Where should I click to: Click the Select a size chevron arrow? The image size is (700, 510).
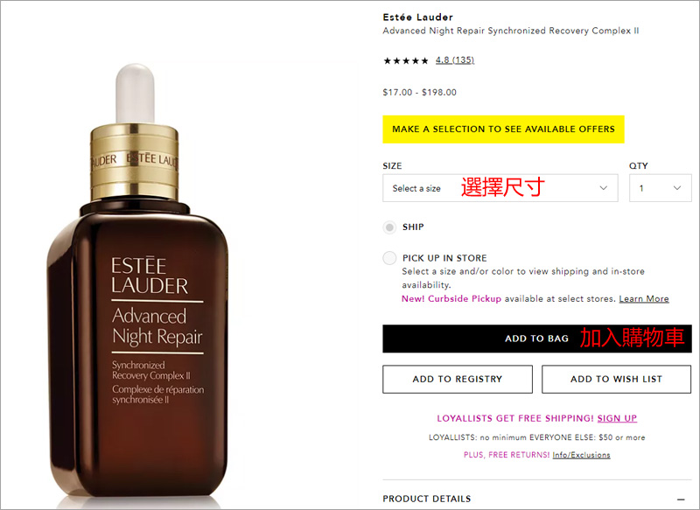(603, 188)
